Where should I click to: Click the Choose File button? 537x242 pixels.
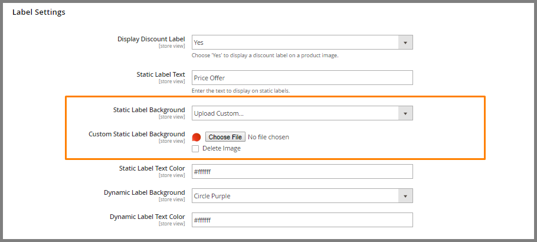pos(225,137)
